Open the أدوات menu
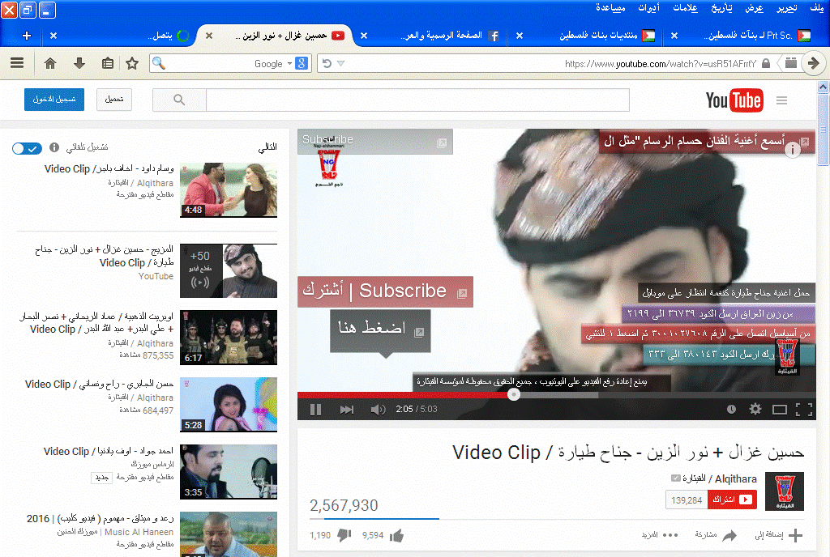Image resolution: width=830 pixels, height=557 pixels. [x=649, y=8]
